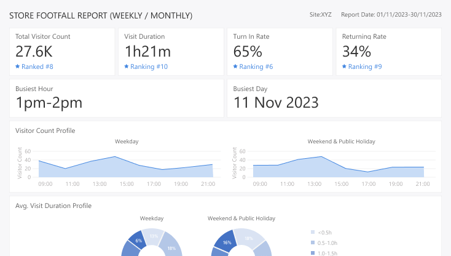Click the 27.6K total visitor value
451x256 pixels.
pos(34,52)
